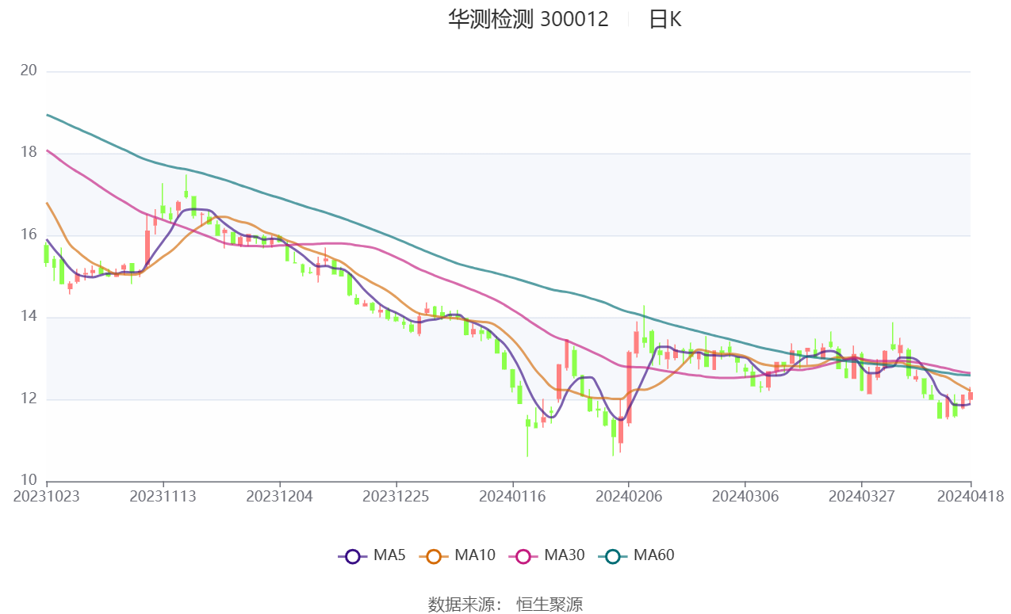
Task: Click the chart title 华测检测 300012
Action: (x=528, y=19)
